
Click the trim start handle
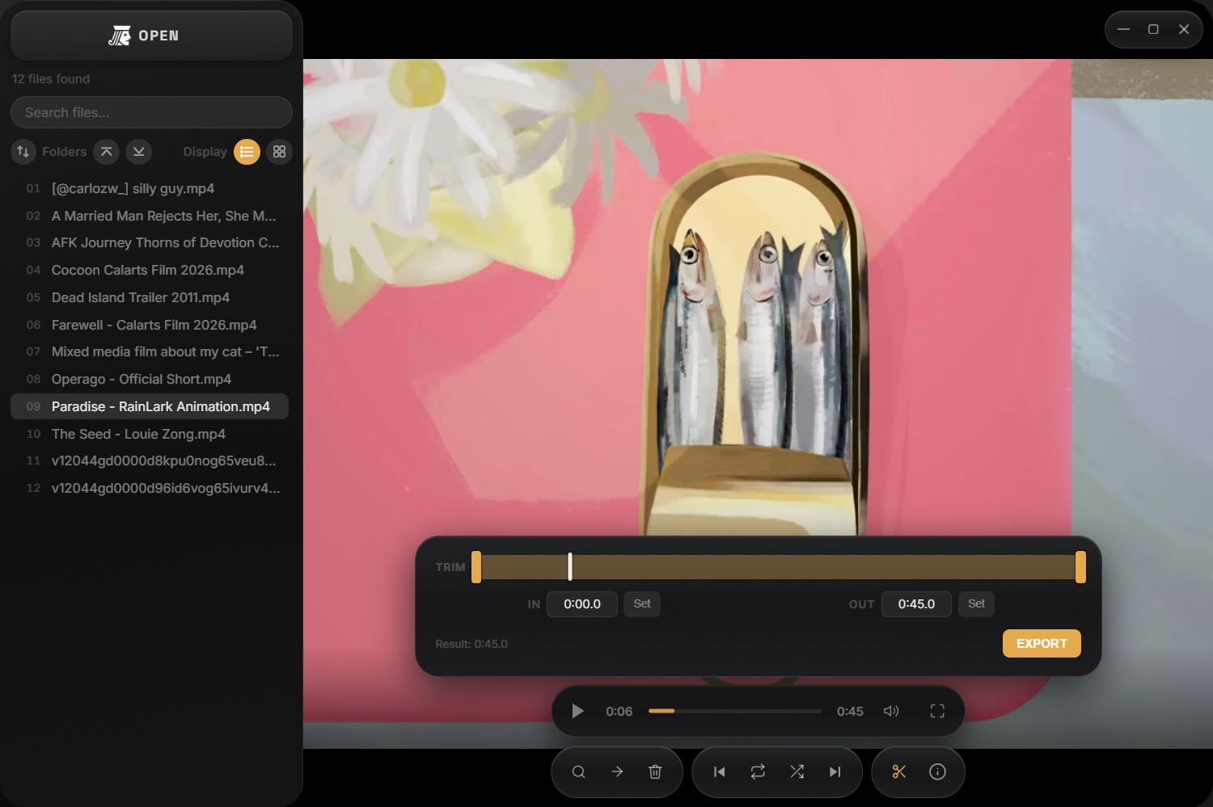476,567
